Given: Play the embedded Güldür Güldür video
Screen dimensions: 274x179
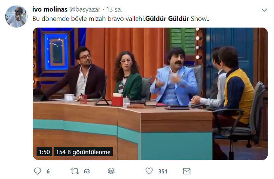Looking at the screenshot, I should 150,94.
